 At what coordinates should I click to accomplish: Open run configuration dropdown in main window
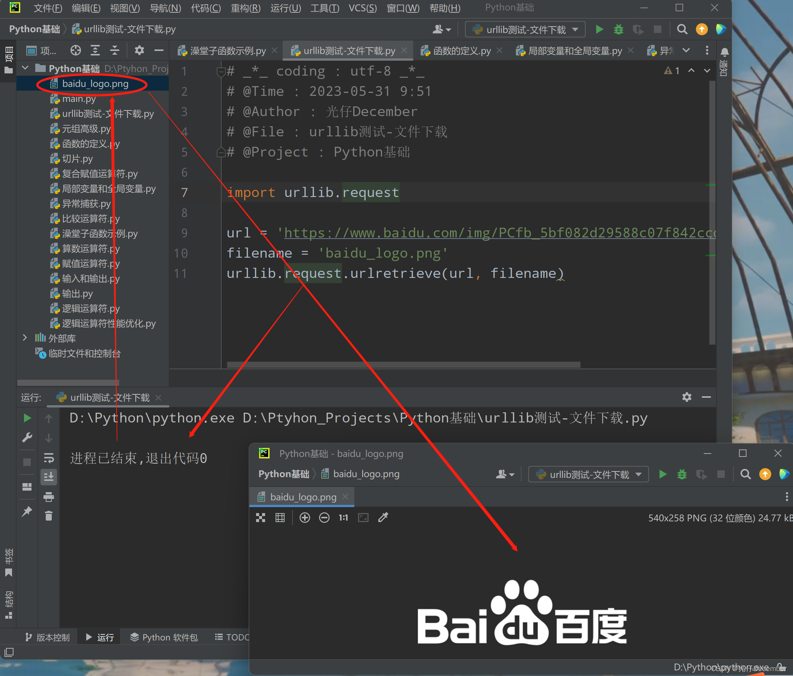(525, 30)
